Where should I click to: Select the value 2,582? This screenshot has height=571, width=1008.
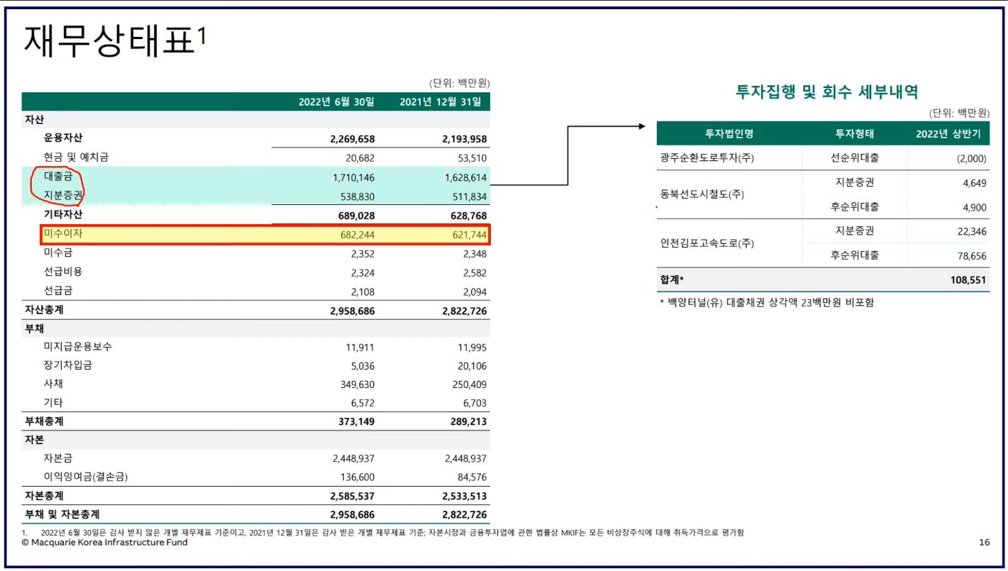pos(474,273)
